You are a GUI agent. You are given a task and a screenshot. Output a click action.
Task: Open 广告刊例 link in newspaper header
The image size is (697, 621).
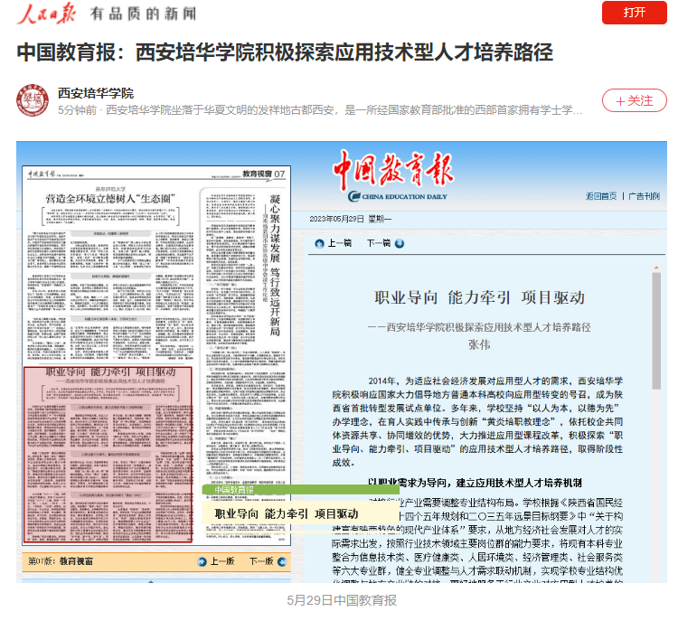(645, 196)
